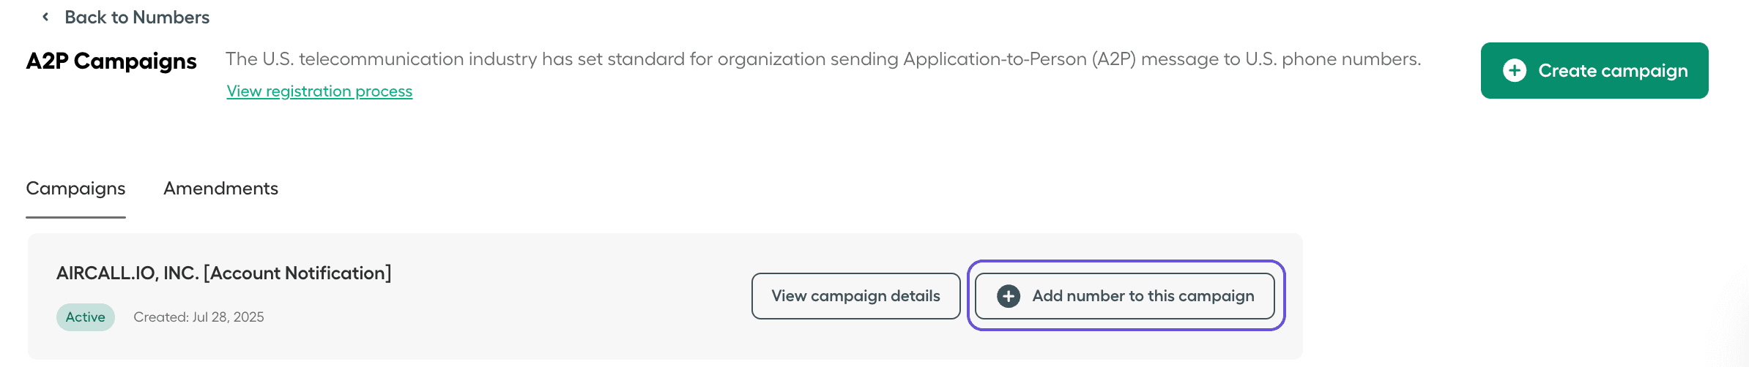Click the [Account Notification] campaign type label

(297, 273)
